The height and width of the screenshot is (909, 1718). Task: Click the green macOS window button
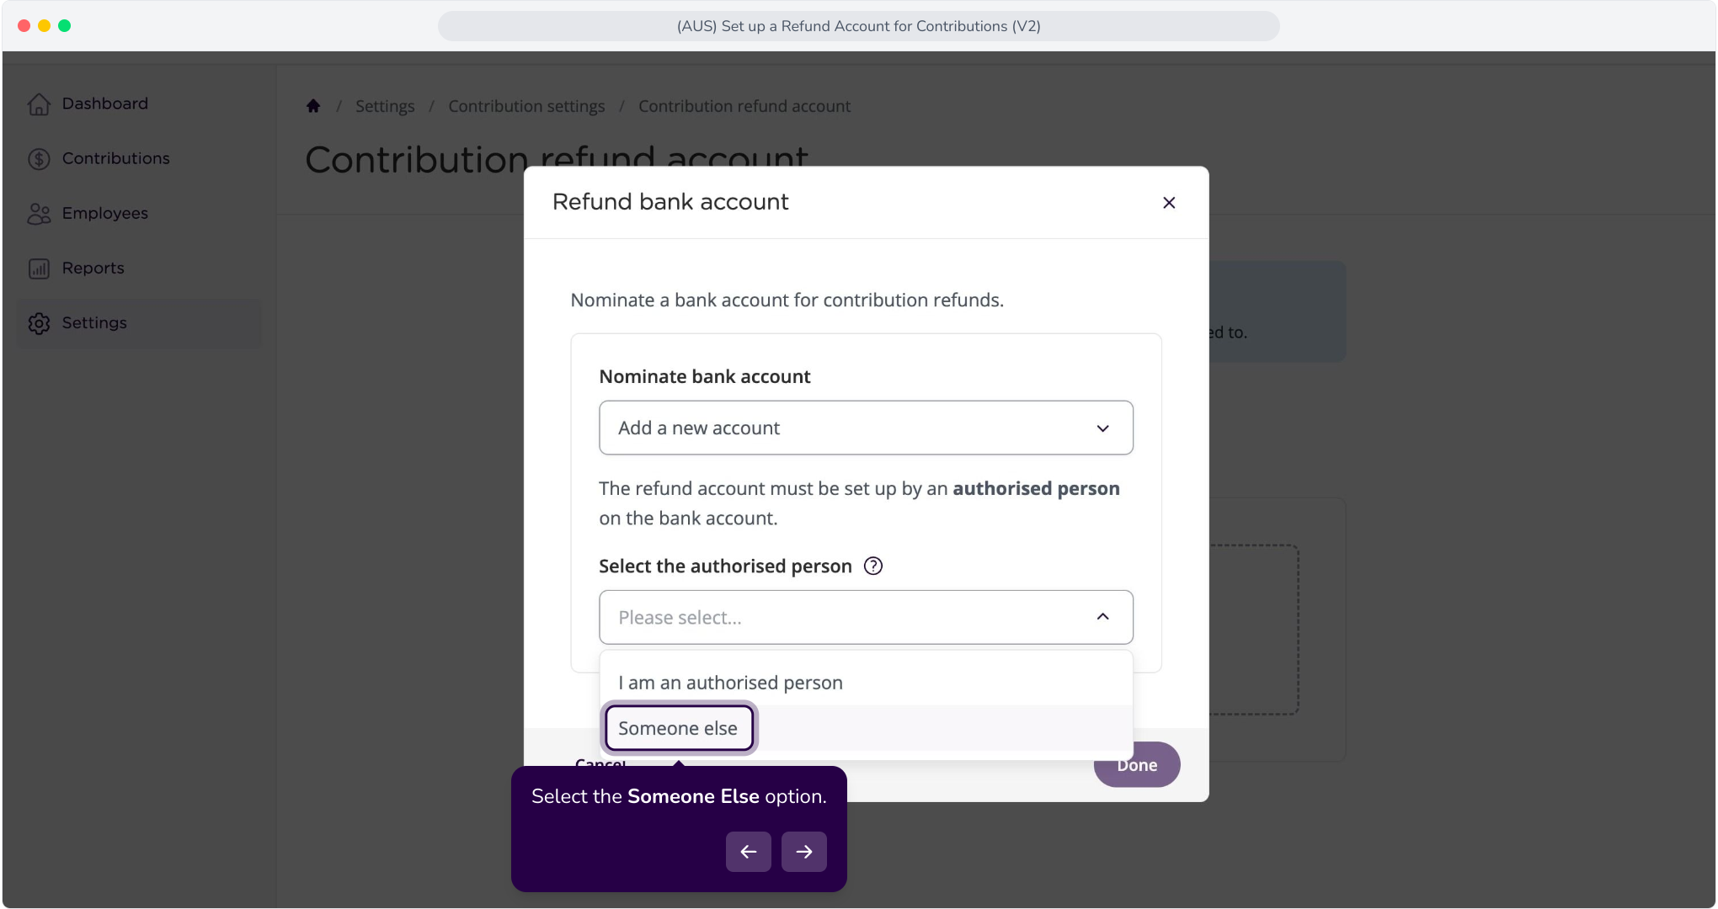65,26
